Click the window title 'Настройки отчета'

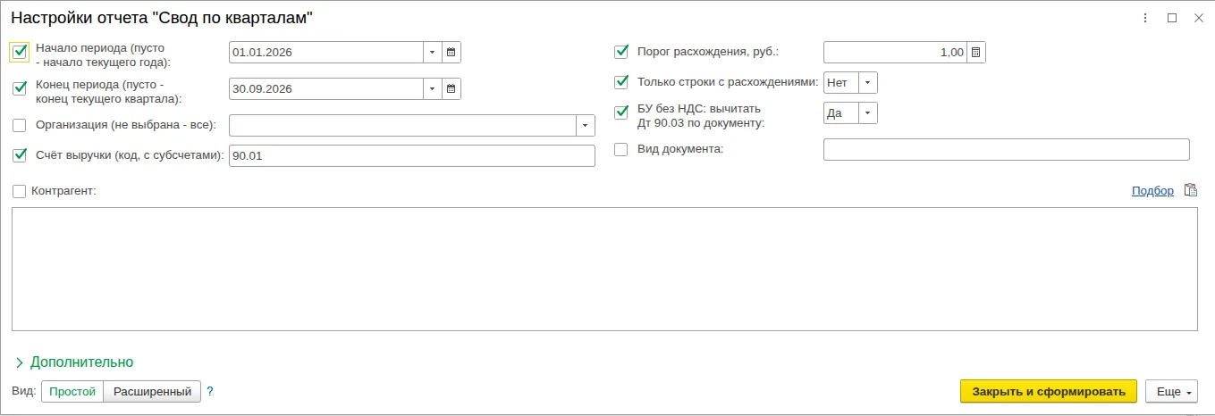click(162, 18)
